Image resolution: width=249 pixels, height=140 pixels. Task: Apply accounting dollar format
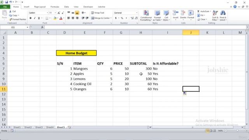coord(116,18)
